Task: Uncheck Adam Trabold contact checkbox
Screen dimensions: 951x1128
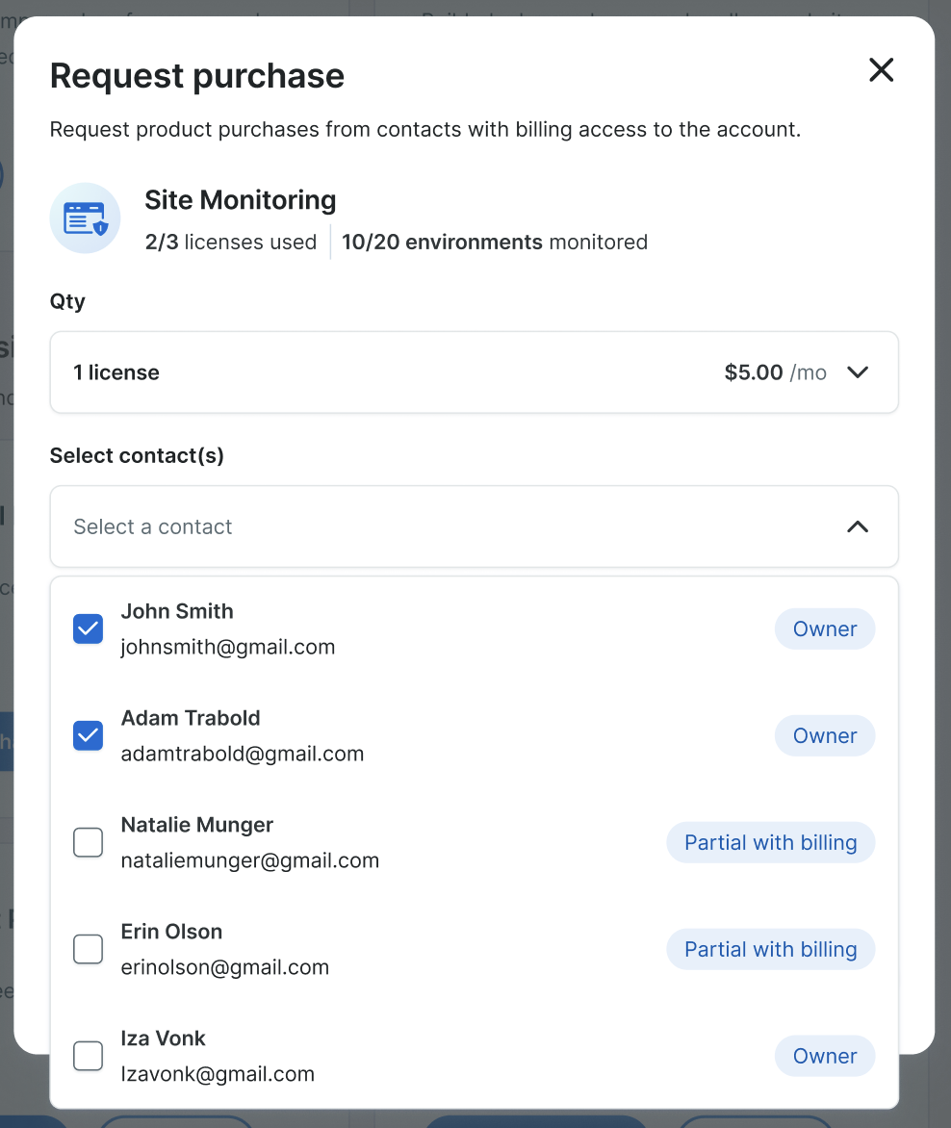Action: 89,736
